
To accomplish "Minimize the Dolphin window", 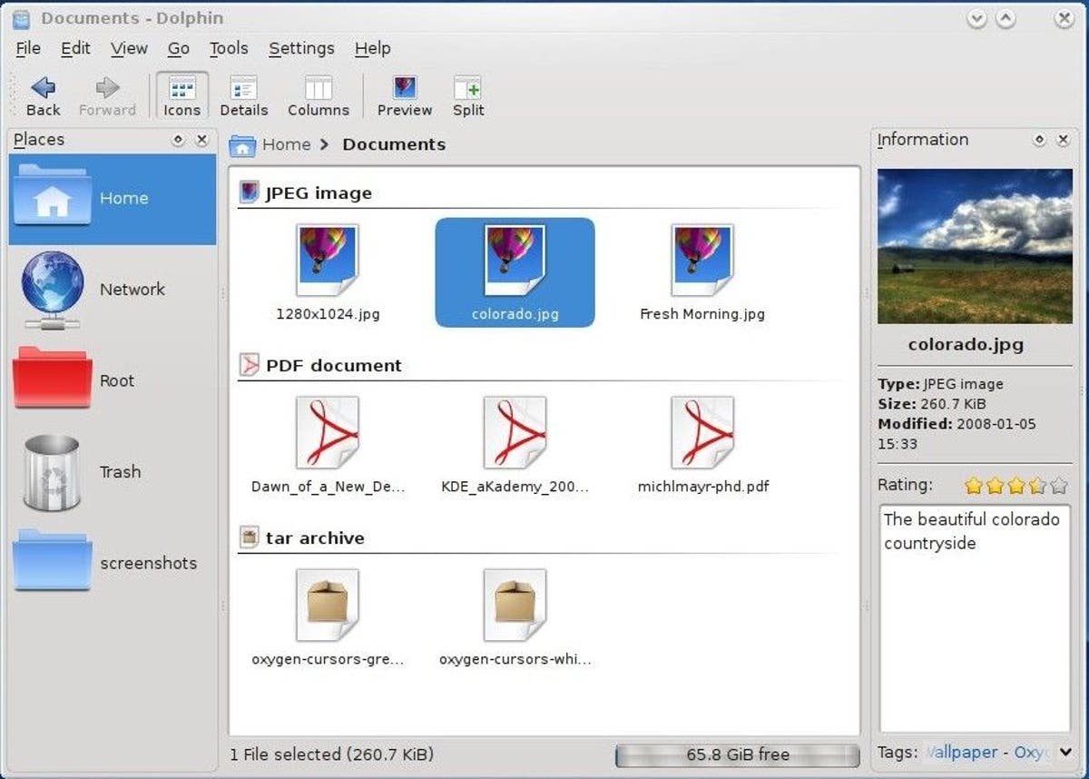I will click(x=977, y=18).
